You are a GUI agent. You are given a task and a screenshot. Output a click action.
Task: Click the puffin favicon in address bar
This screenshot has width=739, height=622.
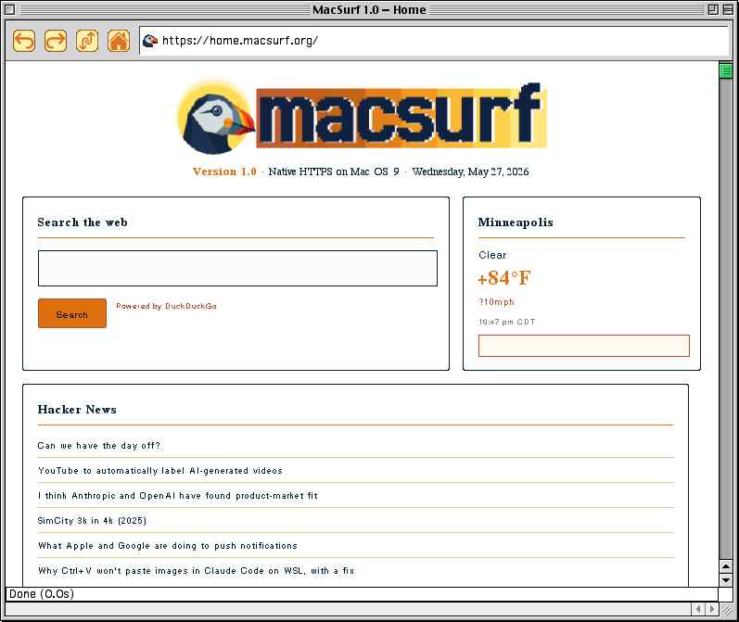coord(150,41)
